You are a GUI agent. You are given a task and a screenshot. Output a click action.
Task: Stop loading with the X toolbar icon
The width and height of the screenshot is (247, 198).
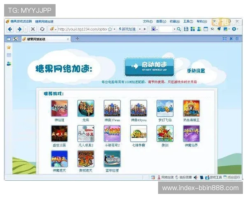tap(33, 29)
